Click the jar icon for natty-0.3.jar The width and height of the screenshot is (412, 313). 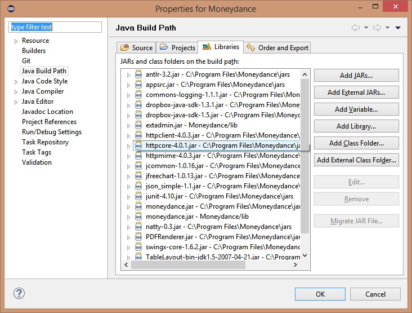[138, 227]
